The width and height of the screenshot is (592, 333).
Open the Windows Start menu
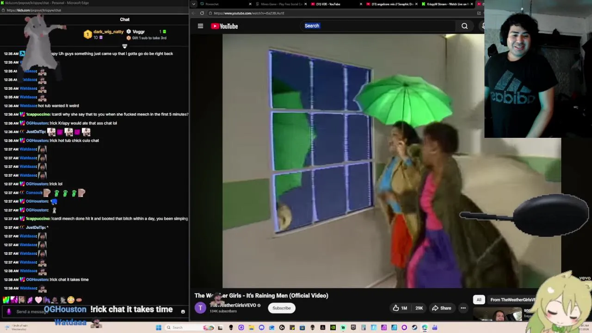tap(159, 327)
